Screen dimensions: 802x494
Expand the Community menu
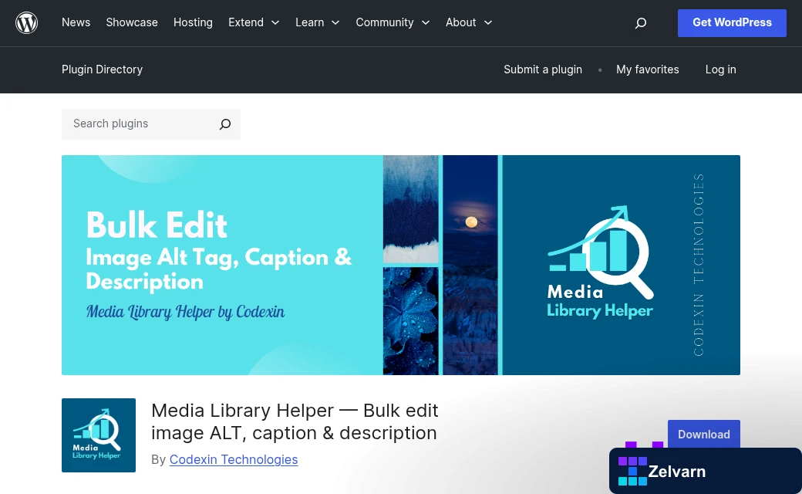(393, 22)
